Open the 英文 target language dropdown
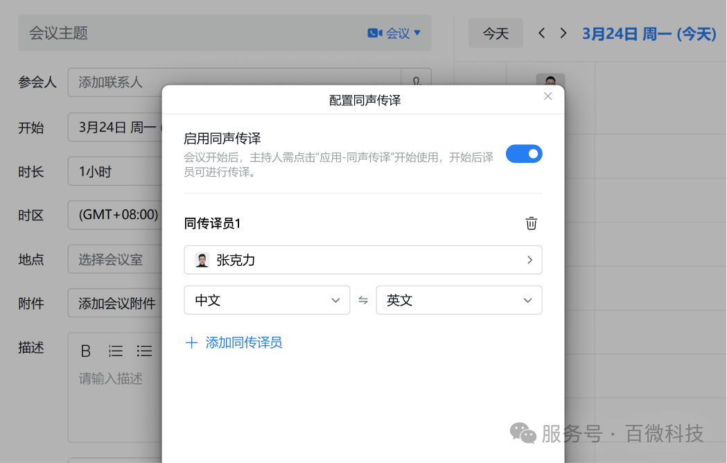The height and width of the screenshot is (463, 727). pyautogui.click(x=459, y=299)
